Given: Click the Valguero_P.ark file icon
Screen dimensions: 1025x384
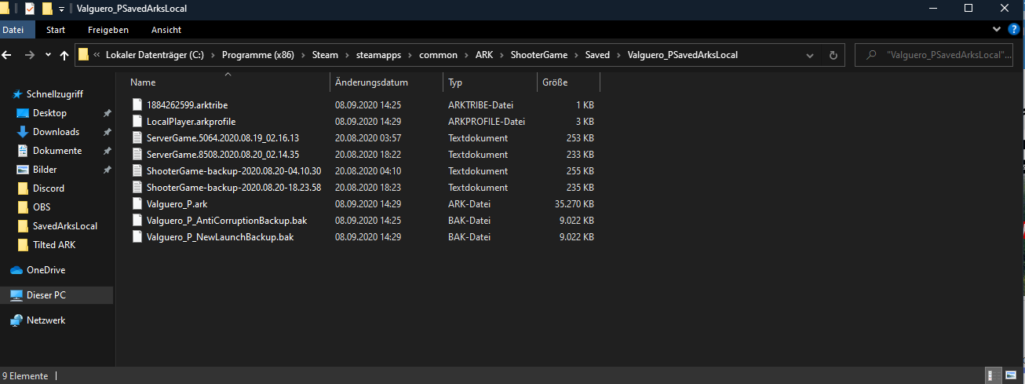Looking at the screenshot, I should [x=138, y=204].
